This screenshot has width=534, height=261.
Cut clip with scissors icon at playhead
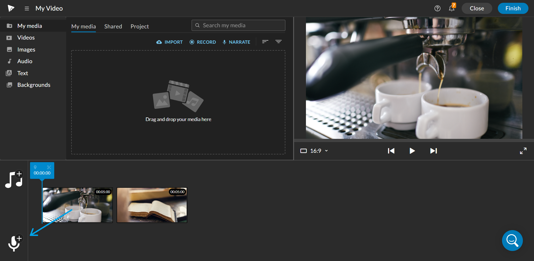[x=49, y=167]
